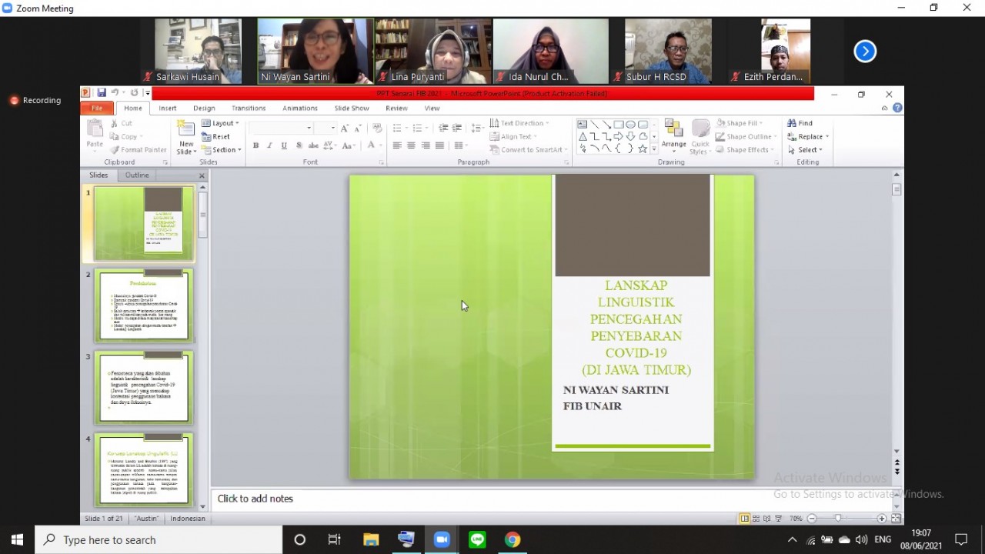The width and height of the screenshot is (985, 554).
Task: Show next Zoom participants with blue arrow
Action: pos(865,52)
